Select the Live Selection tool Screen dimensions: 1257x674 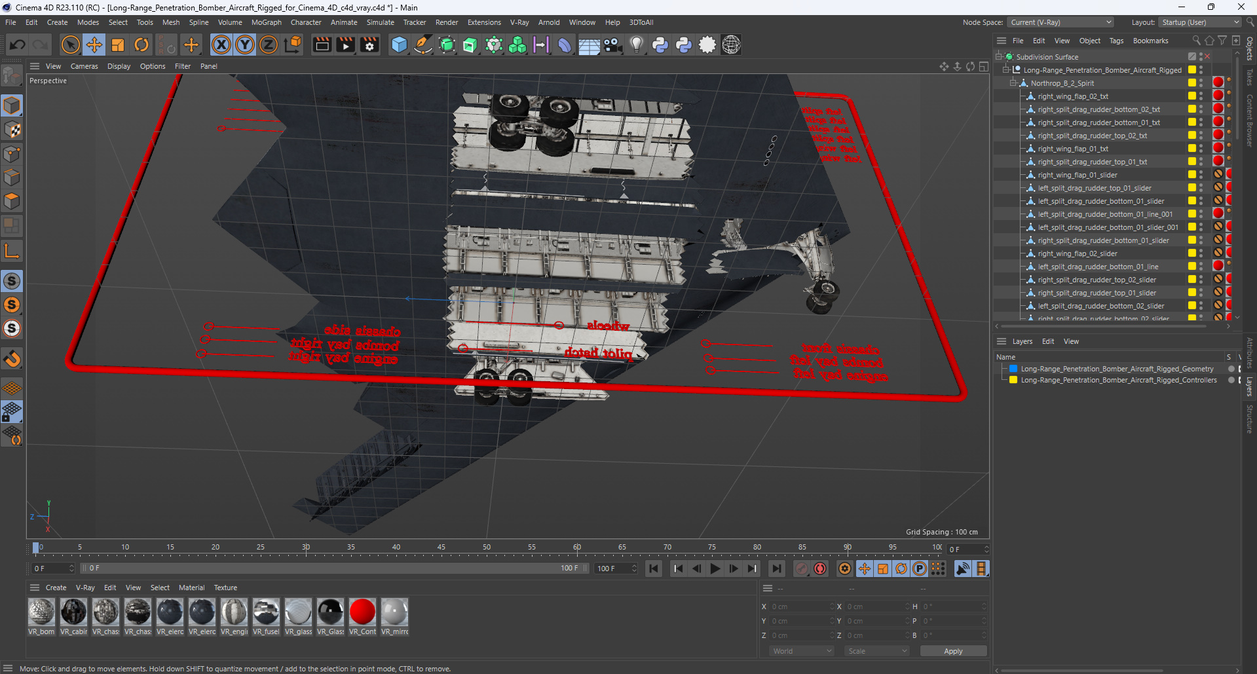[x=71, y=45]
